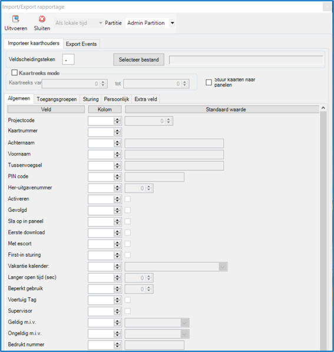Click the Kaartnummer column spinner arrows
This screenshot has height=352, width=334.
(117, 132)
